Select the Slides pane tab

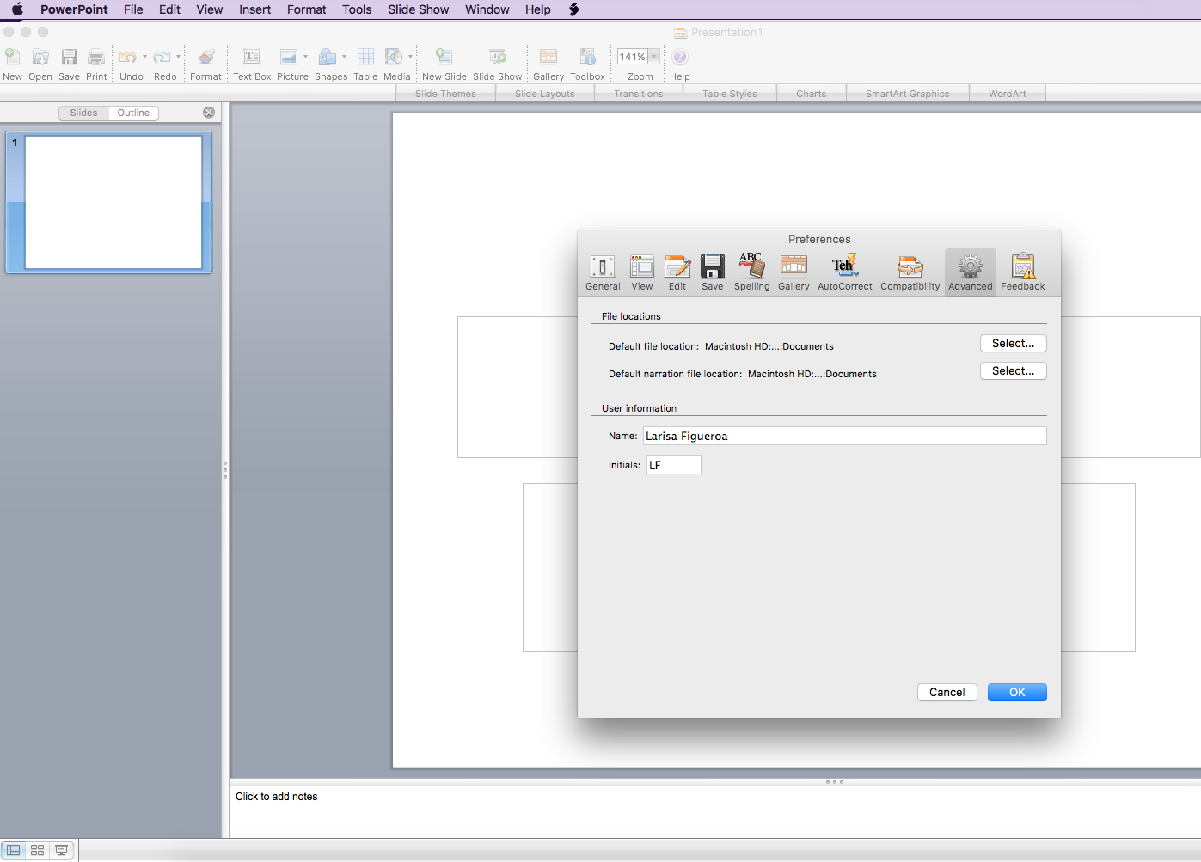(83, 113)
